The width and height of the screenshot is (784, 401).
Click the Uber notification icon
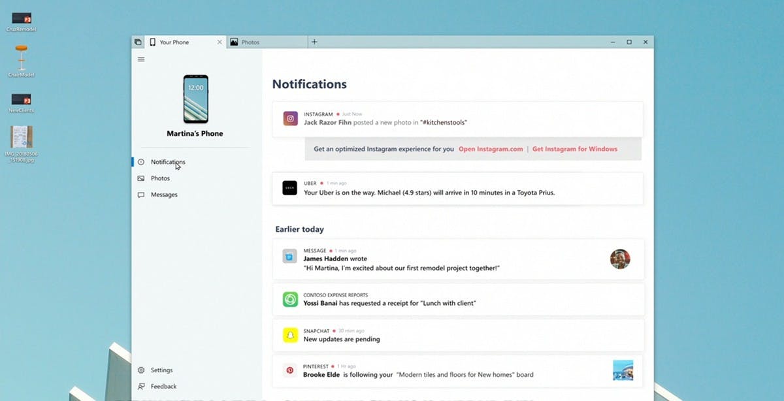pos(290,188)
